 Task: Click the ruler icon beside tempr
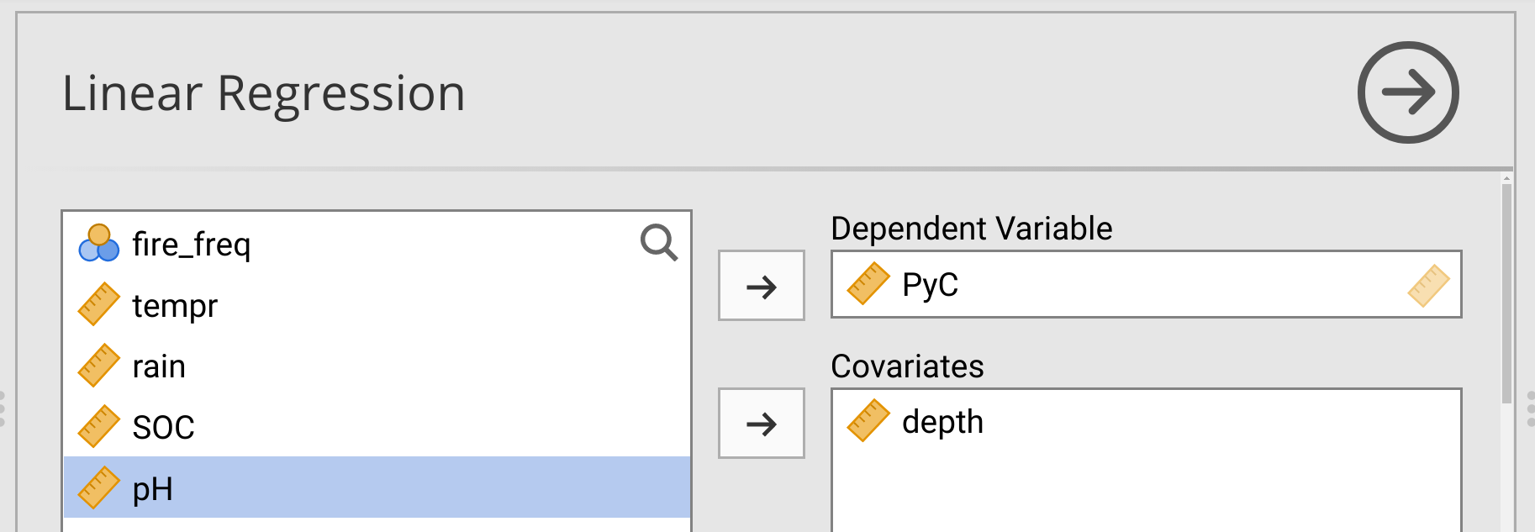[98, 304]
